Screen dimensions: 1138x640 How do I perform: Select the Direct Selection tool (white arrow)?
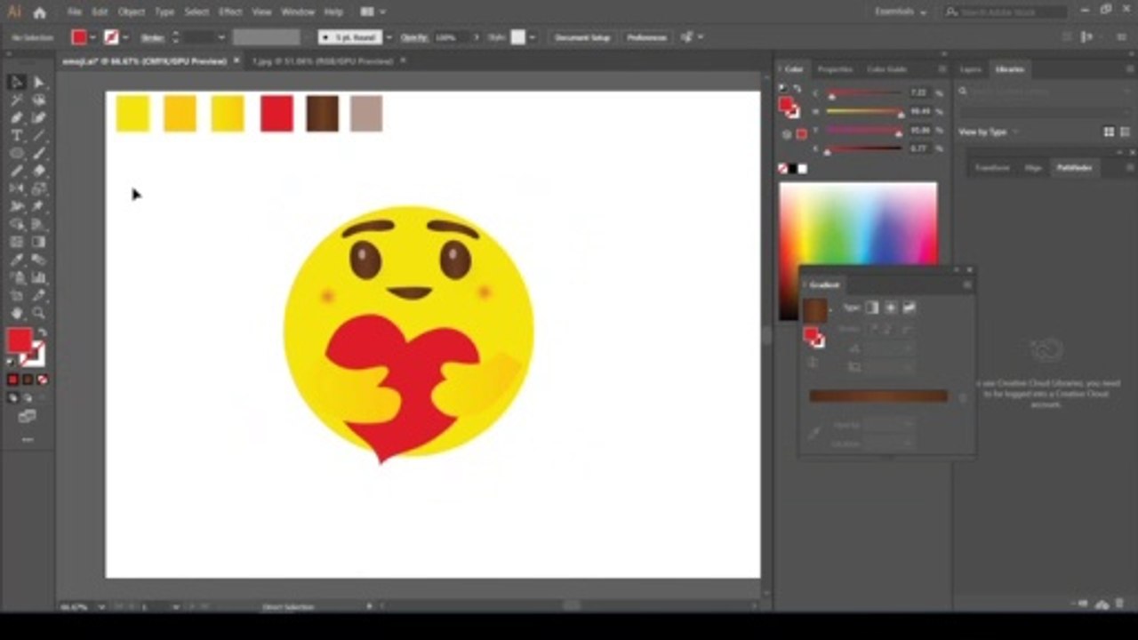[39, 82]
